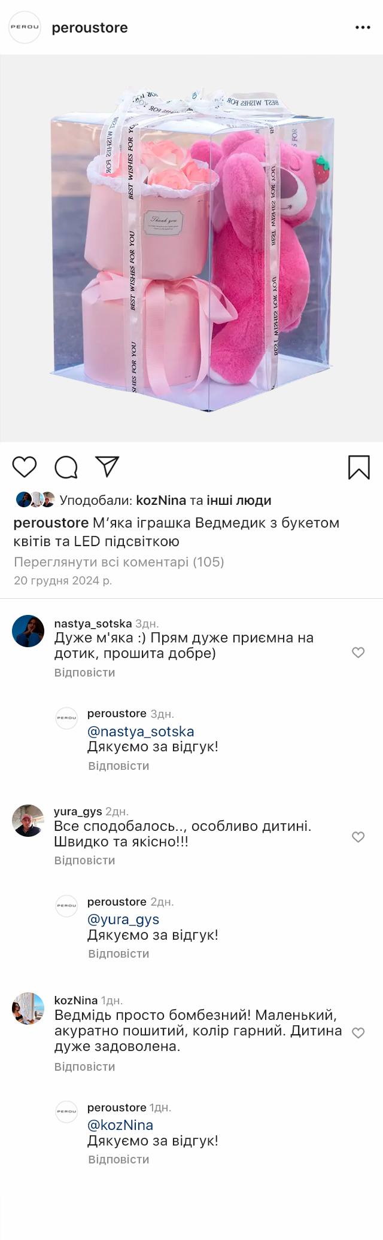Screen dimensions: 383x1240
Task: Open the three-dot more options menu
Action: 363,28
